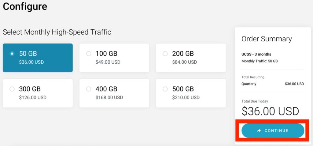
Task: Tick the 500 GB radio button
Action: [165, 89]
